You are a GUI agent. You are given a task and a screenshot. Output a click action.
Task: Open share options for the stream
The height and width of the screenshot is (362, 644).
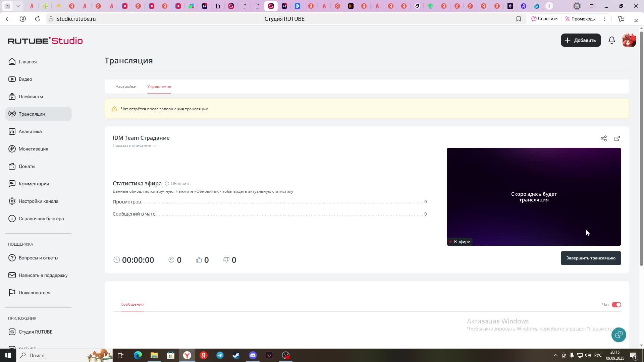coord(604,138)
